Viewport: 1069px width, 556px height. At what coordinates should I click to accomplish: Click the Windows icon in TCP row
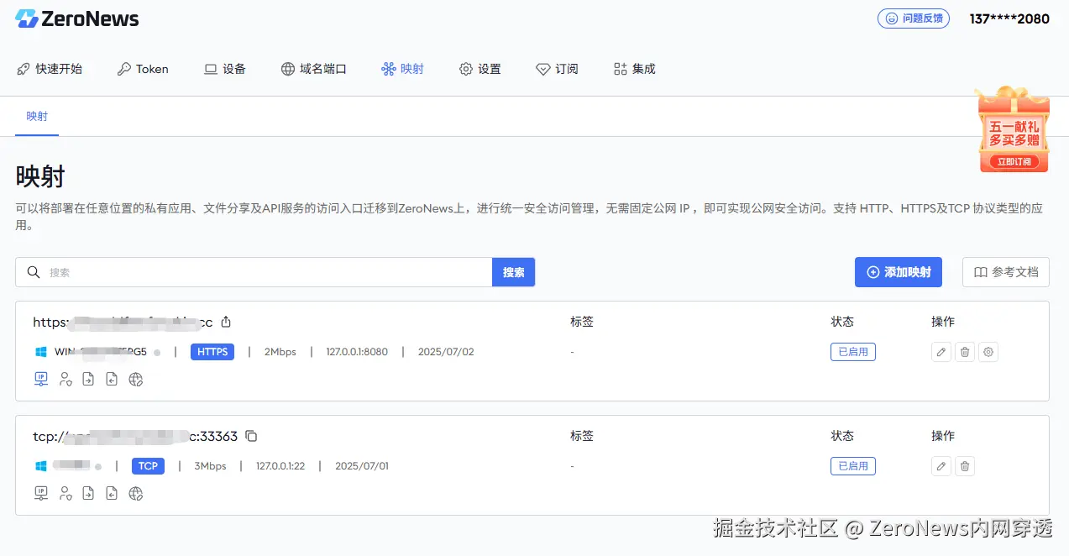click(x=40, y=466)
